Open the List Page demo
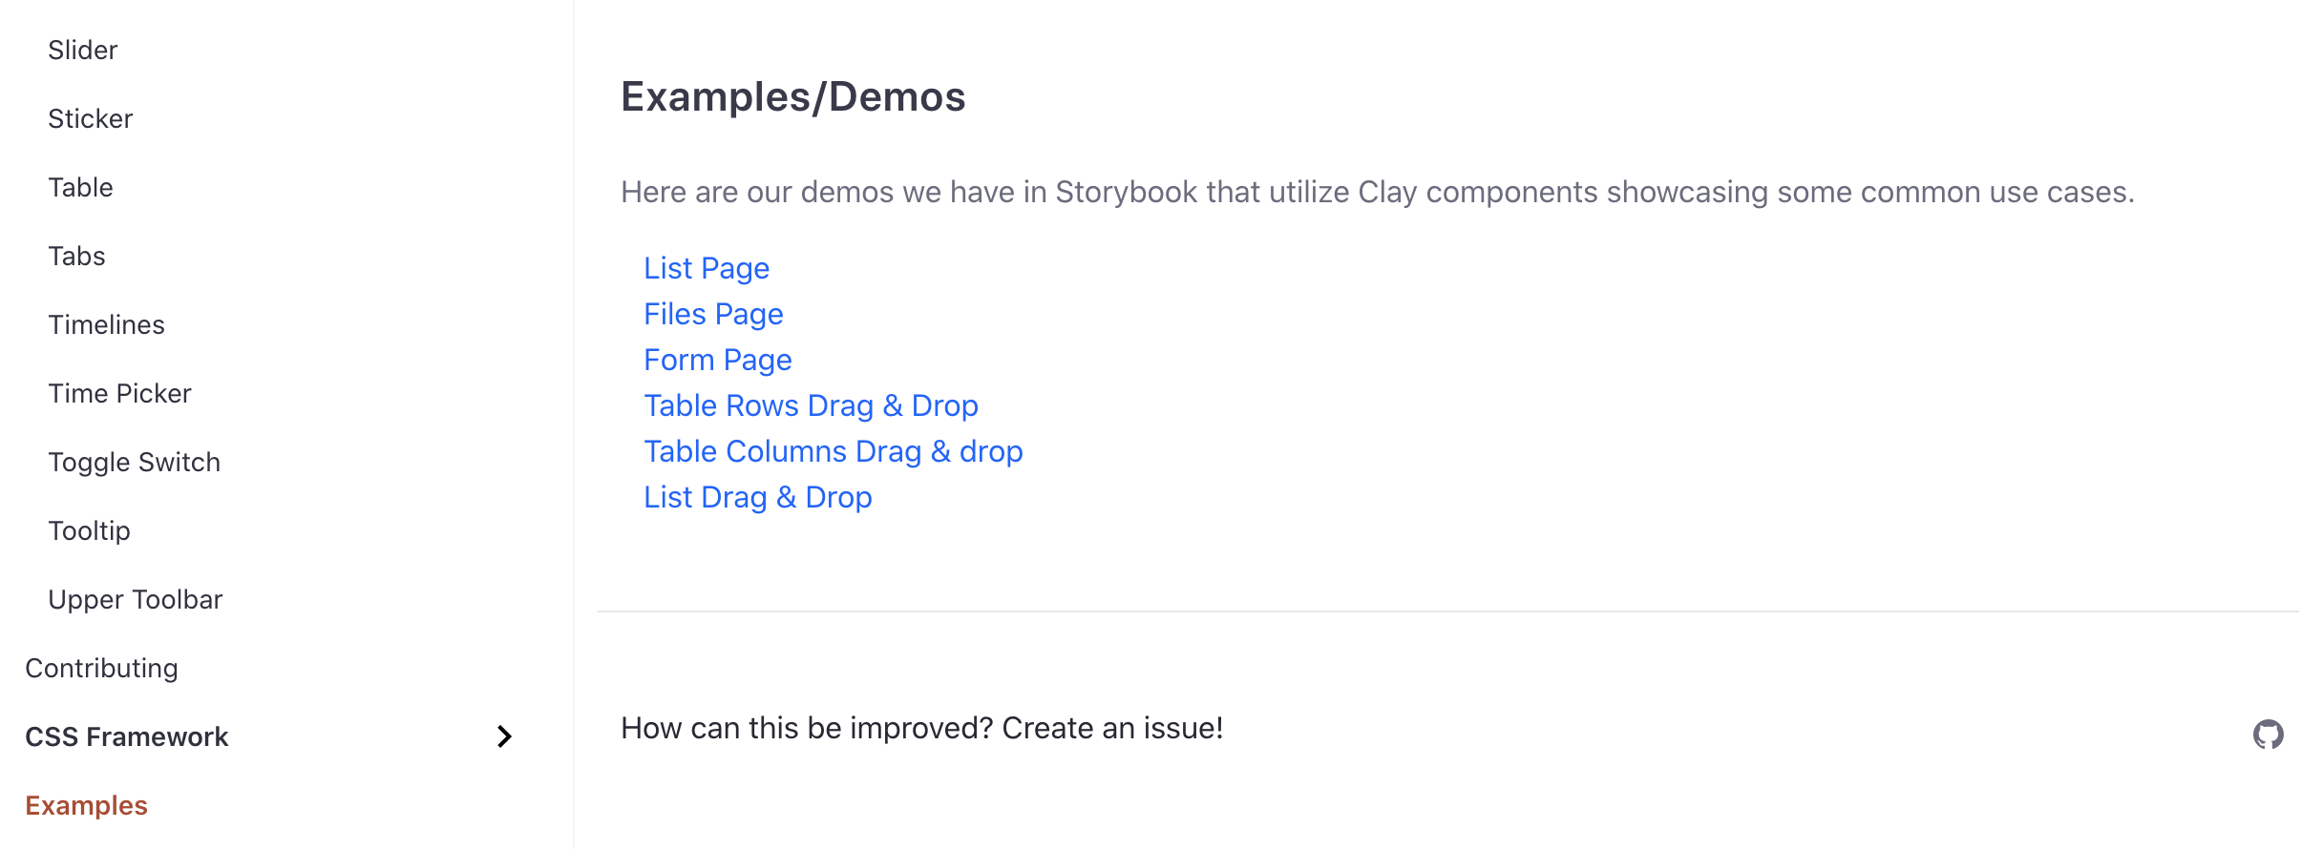 tap(707, 268)
